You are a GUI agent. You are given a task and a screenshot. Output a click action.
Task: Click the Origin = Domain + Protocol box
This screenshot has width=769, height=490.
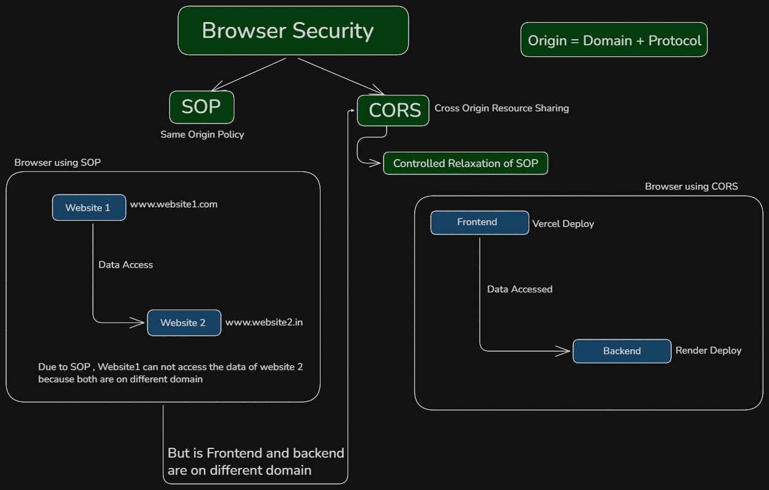[614, 40]
